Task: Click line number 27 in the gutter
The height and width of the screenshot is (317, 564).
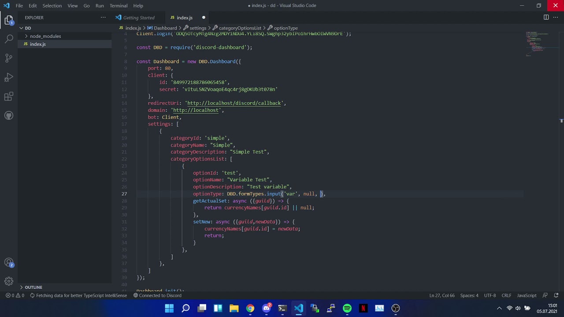Action: pos(124,194)
